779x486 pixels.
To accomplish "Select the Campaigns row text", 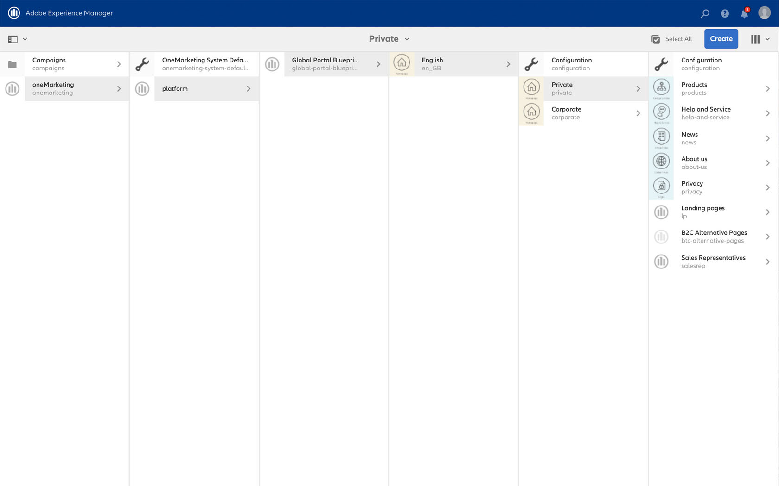I will (x=49, y=64).
